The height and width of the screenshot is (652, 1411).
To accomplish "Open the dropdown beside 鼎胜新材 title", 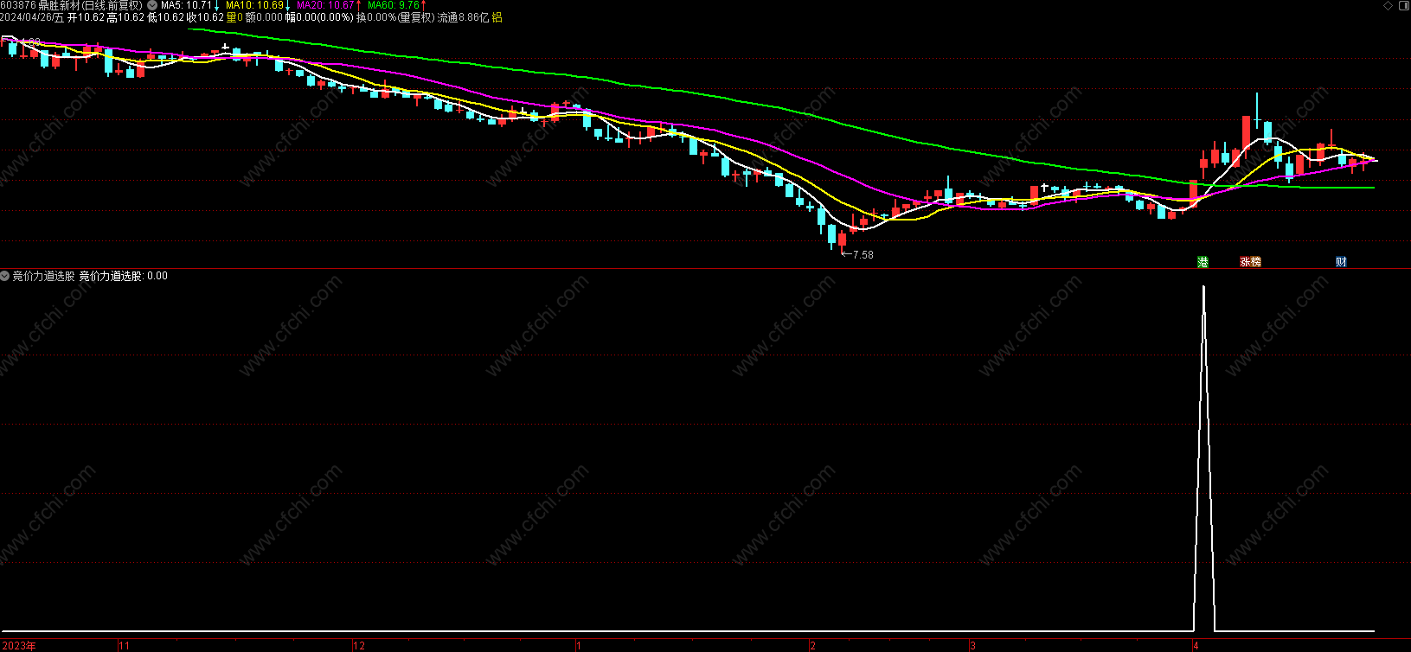I will 152,5.
